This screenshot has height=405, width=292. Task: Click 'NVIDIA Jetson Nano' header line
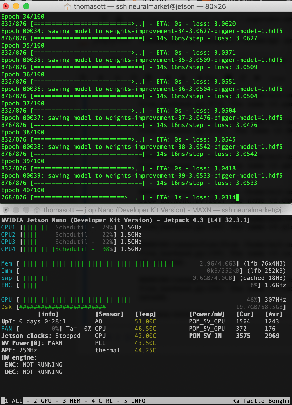[x=126, y=220]
